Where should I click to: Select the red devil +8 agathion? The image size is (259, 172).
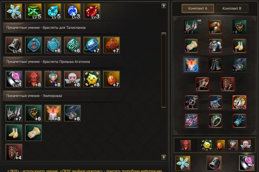tap(33, 79)
